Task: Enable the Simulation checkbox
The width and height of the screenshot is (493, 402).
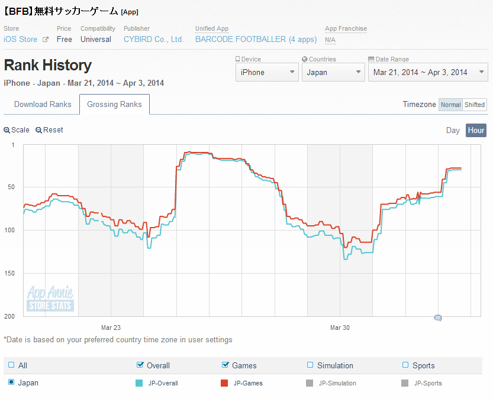Action: [310, 365]
